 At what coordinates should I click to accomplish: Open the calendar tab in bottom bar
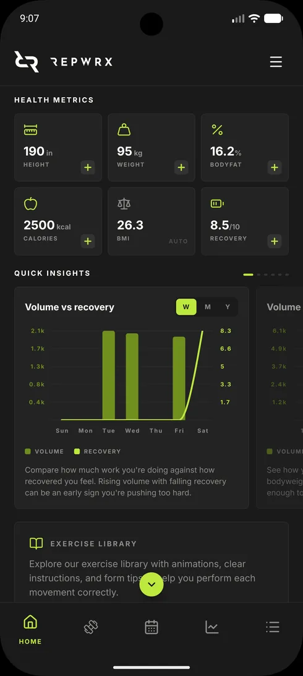(x=151, y=627)
